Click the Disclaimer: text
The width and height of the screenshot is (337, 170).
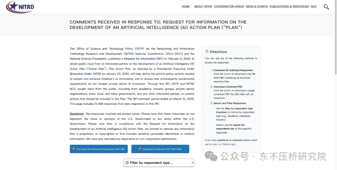click(77, 114)
